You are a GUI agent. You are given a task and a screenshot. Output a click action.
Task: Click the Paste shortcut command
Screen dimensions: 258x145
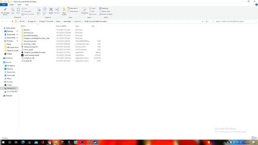pos(28,14)
